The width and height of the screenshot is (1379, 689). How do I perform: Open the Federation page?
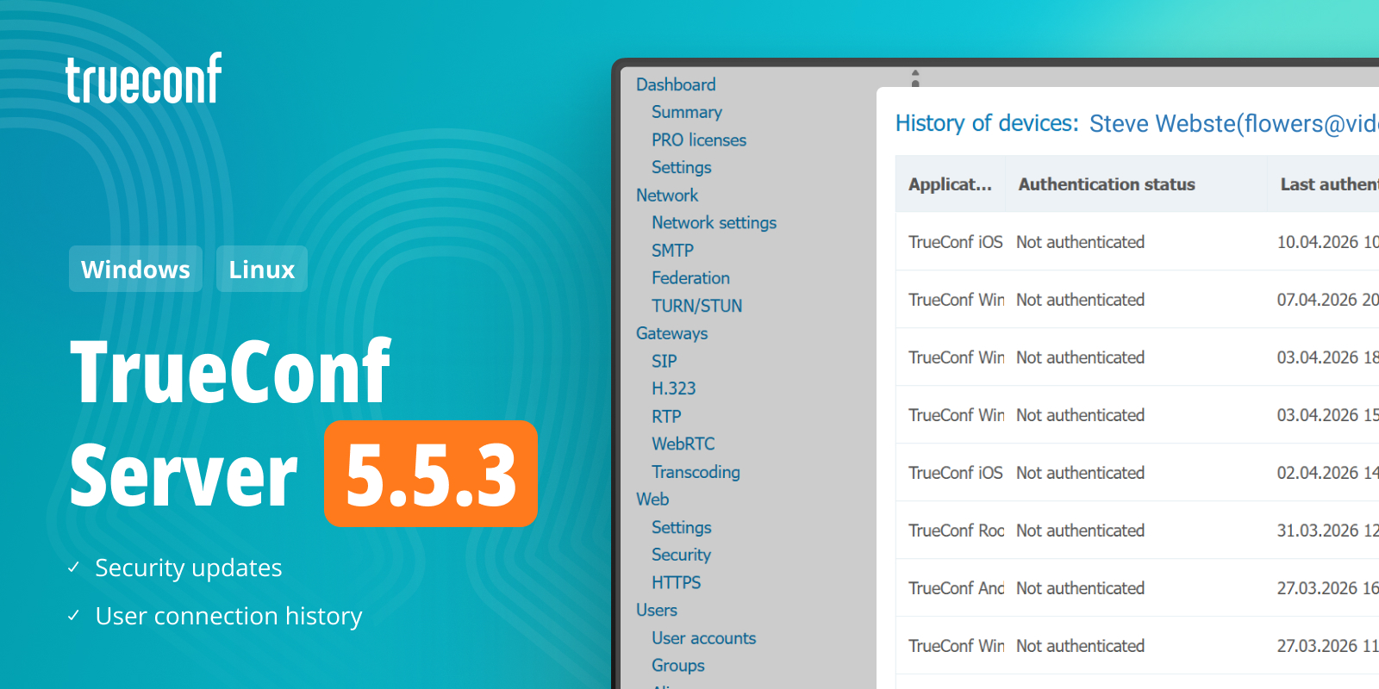[690, 278]
